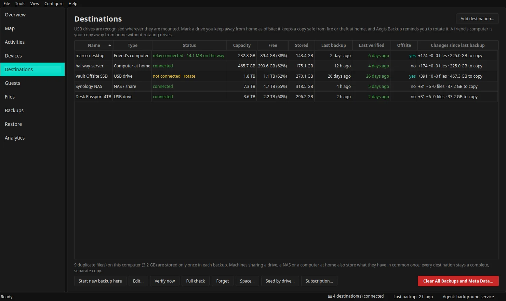506x301 pixels.
Task: Navigate to the Files page
Action: (32, 97)
